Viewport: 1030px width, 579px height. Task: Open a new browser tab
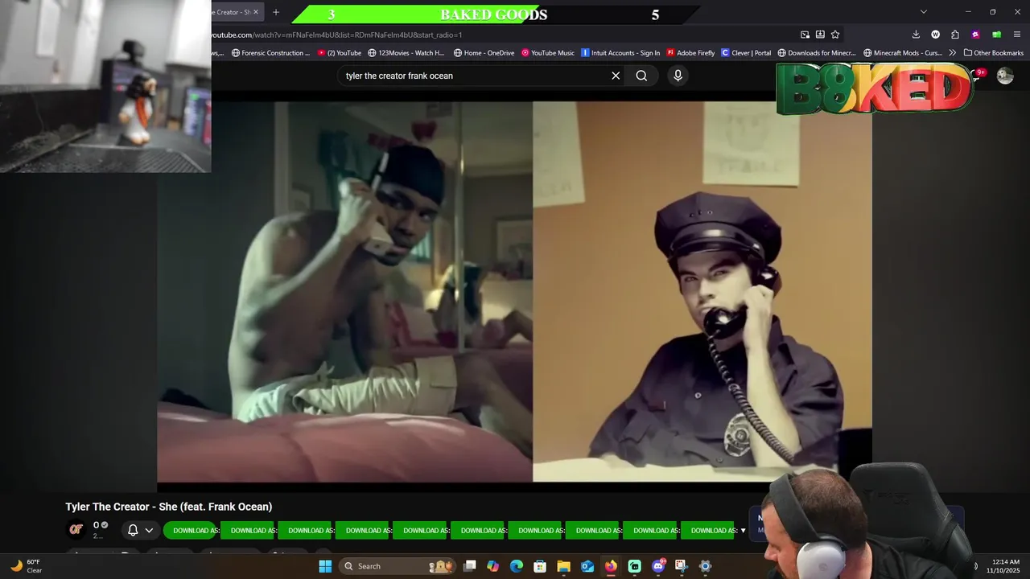276,12
